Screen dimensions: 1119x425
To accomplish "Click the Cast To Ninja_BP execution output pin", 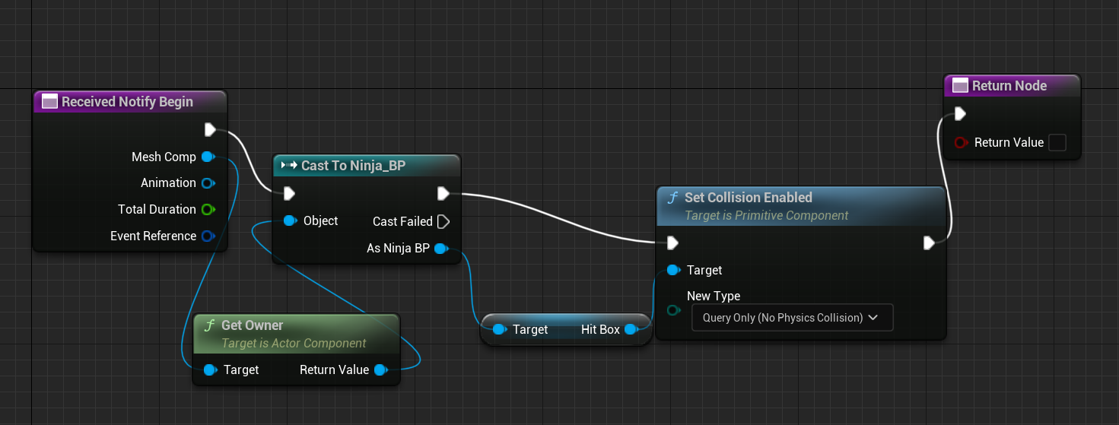I will coord(443,194).
